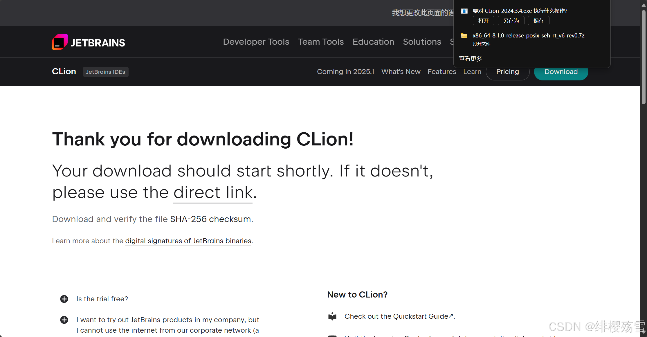Click the Pricing button
647x337 pixels.
[507, 72]
